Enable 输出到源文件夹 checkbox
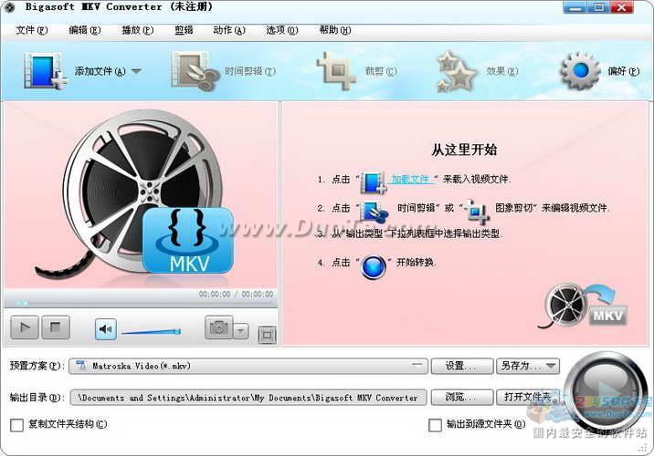The height and width of the screenshot is (456, 654). point(435,425)
